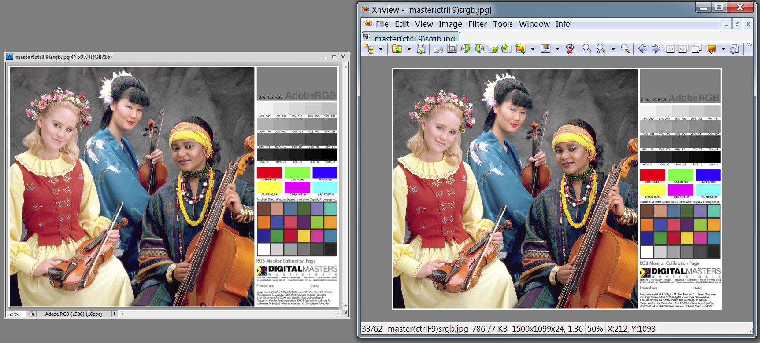This screenshot has height=343, width=760.
Task: Zoom in with the magnifier plus icon
Action: (587, 49)
